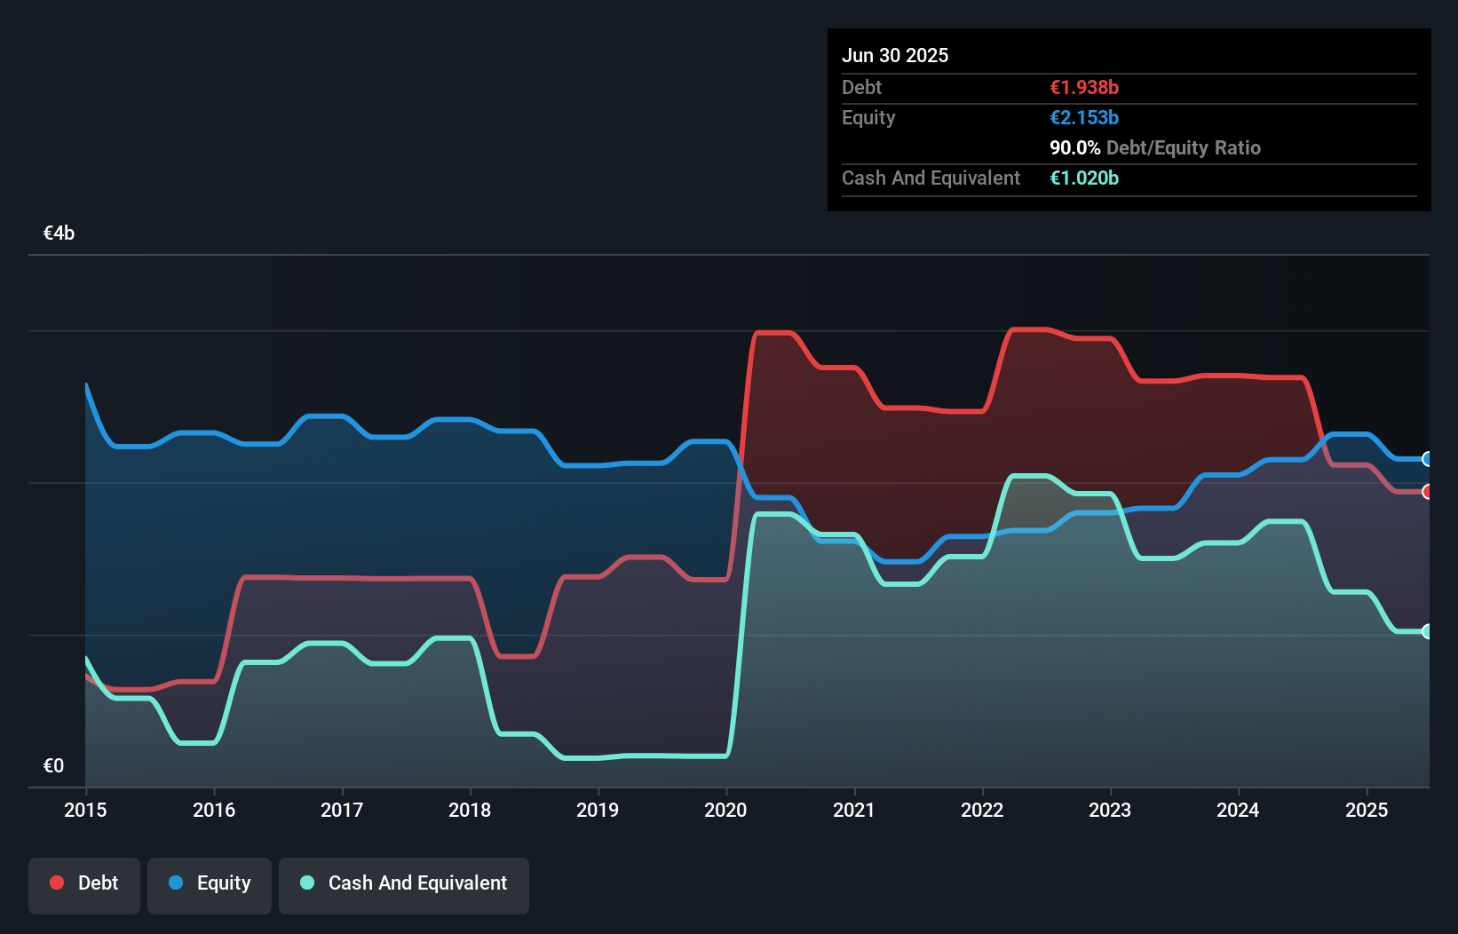
Task: Click the red Debt legend dot
Action: (x=56, y=883)
